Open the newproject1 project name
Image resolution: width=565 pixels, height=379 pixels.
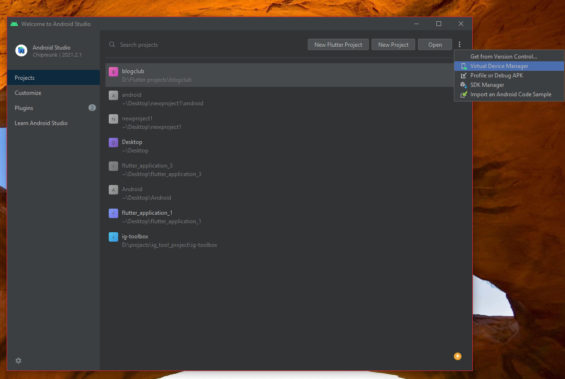(x=137, y=118)
